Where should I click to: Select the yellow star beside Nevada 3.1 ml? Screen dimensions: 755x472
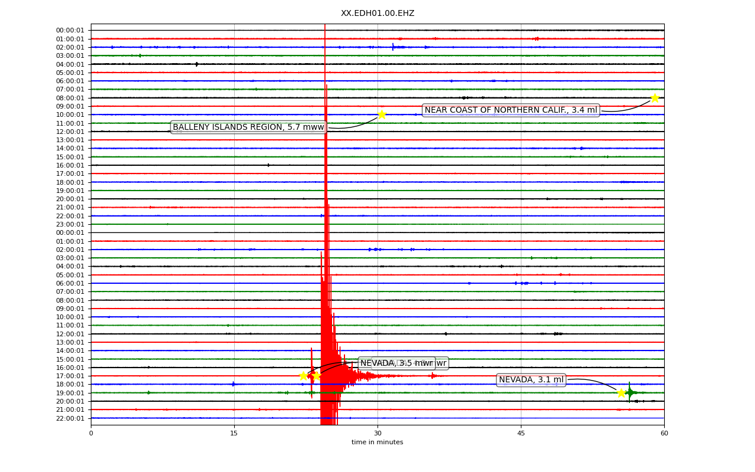621,393
